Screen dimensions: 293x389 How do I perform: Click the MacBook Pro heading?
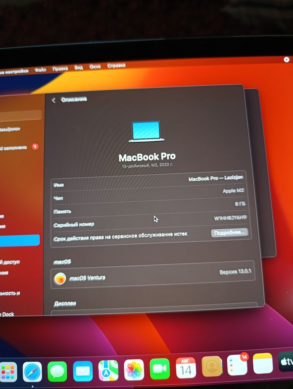coord(147,157)
